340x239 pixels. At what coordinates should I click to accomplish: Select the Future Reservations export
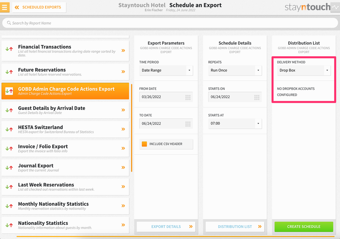[65, 72]
